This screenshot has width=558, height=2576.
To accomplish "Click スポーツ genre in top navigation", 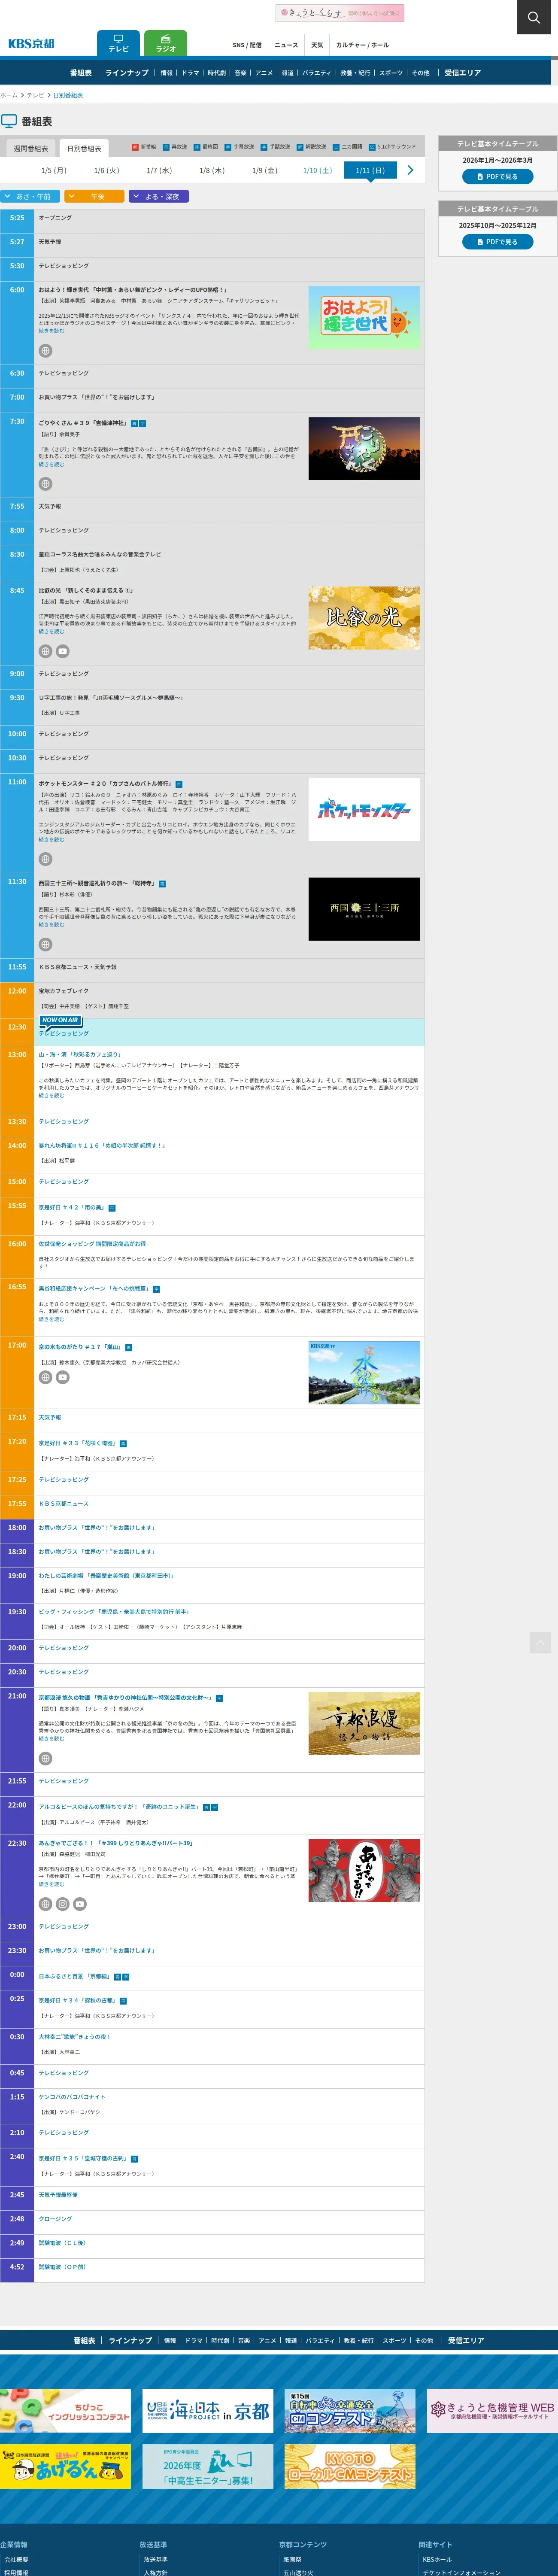I will (x=391, y=73).
